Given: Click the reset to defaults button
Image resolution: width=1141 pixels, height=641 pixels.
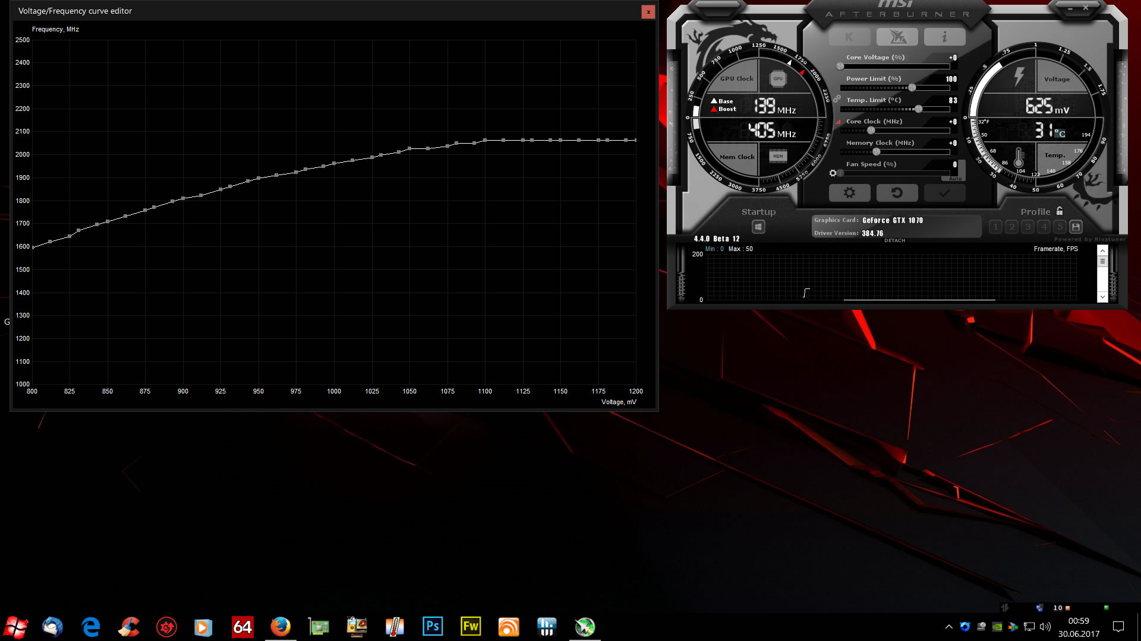Looking at the screenshot, I should (x=897, y=193).
